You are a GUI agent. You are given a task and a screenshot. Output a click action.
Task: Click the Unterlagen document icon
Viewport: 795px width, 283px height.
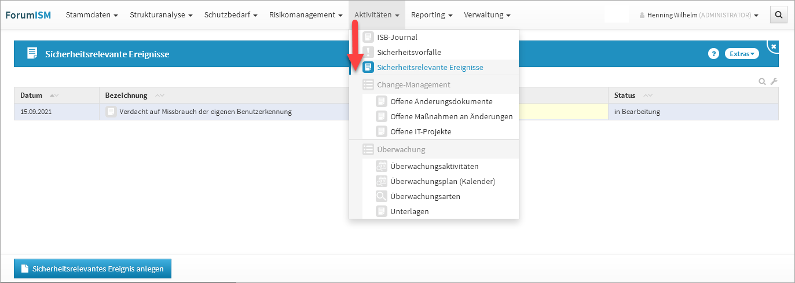tap(381, 211)
